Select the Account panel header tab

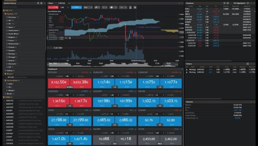click(x=189, y=102)
